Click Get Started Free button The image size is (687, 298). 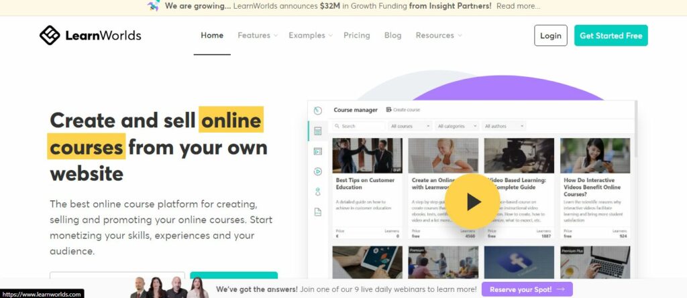pyautogui.click(x=611, y=35)
